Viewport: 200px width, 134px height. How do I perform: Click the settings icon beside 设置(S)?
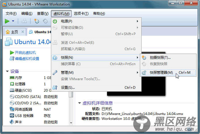pos(55,88)
